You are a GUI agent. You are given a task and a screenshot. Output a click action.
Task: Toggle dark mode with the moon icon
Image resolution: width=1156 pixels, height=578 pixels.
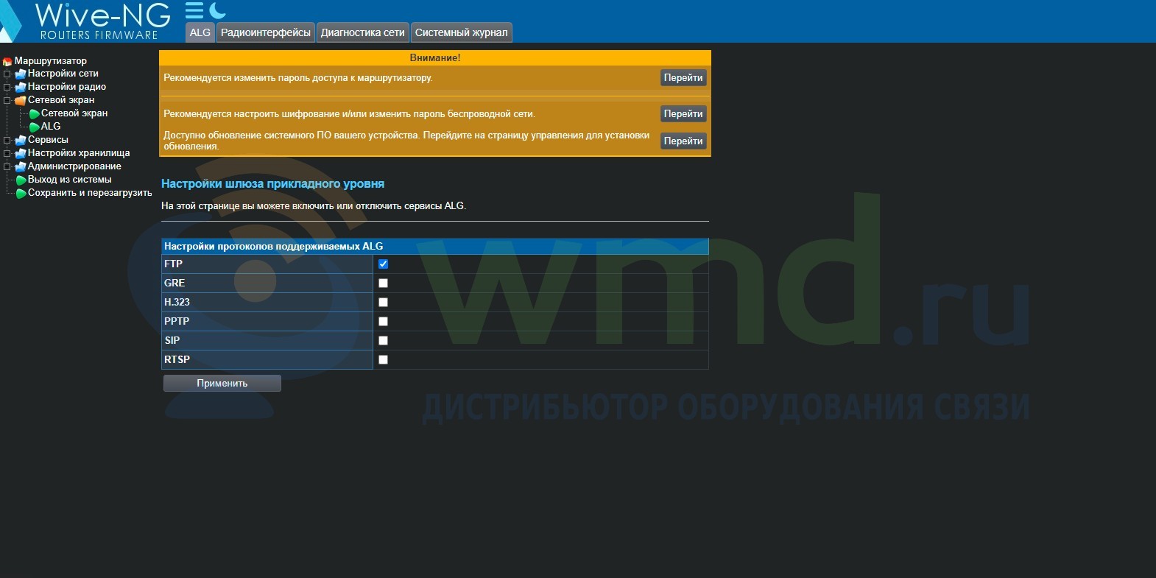click(x=217, y=10)
